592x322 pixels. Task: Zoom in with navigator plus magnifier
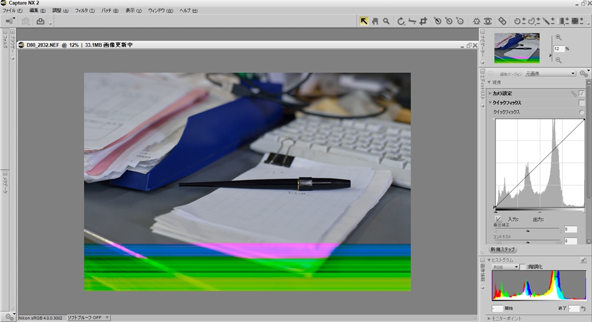click(558, 37)
